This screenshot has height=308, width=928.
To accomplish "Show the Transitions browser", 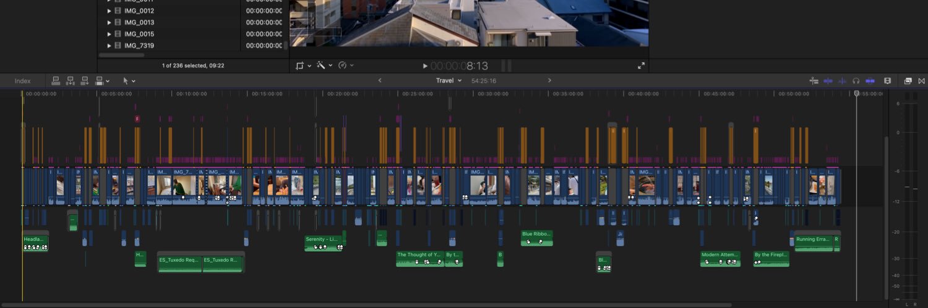I will pyautogui.click(x=921, y=81).
